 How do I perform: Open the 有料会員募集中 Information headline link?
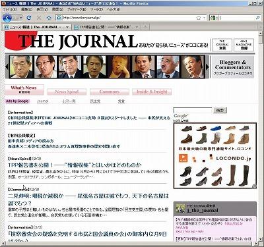tap(89, 121)
